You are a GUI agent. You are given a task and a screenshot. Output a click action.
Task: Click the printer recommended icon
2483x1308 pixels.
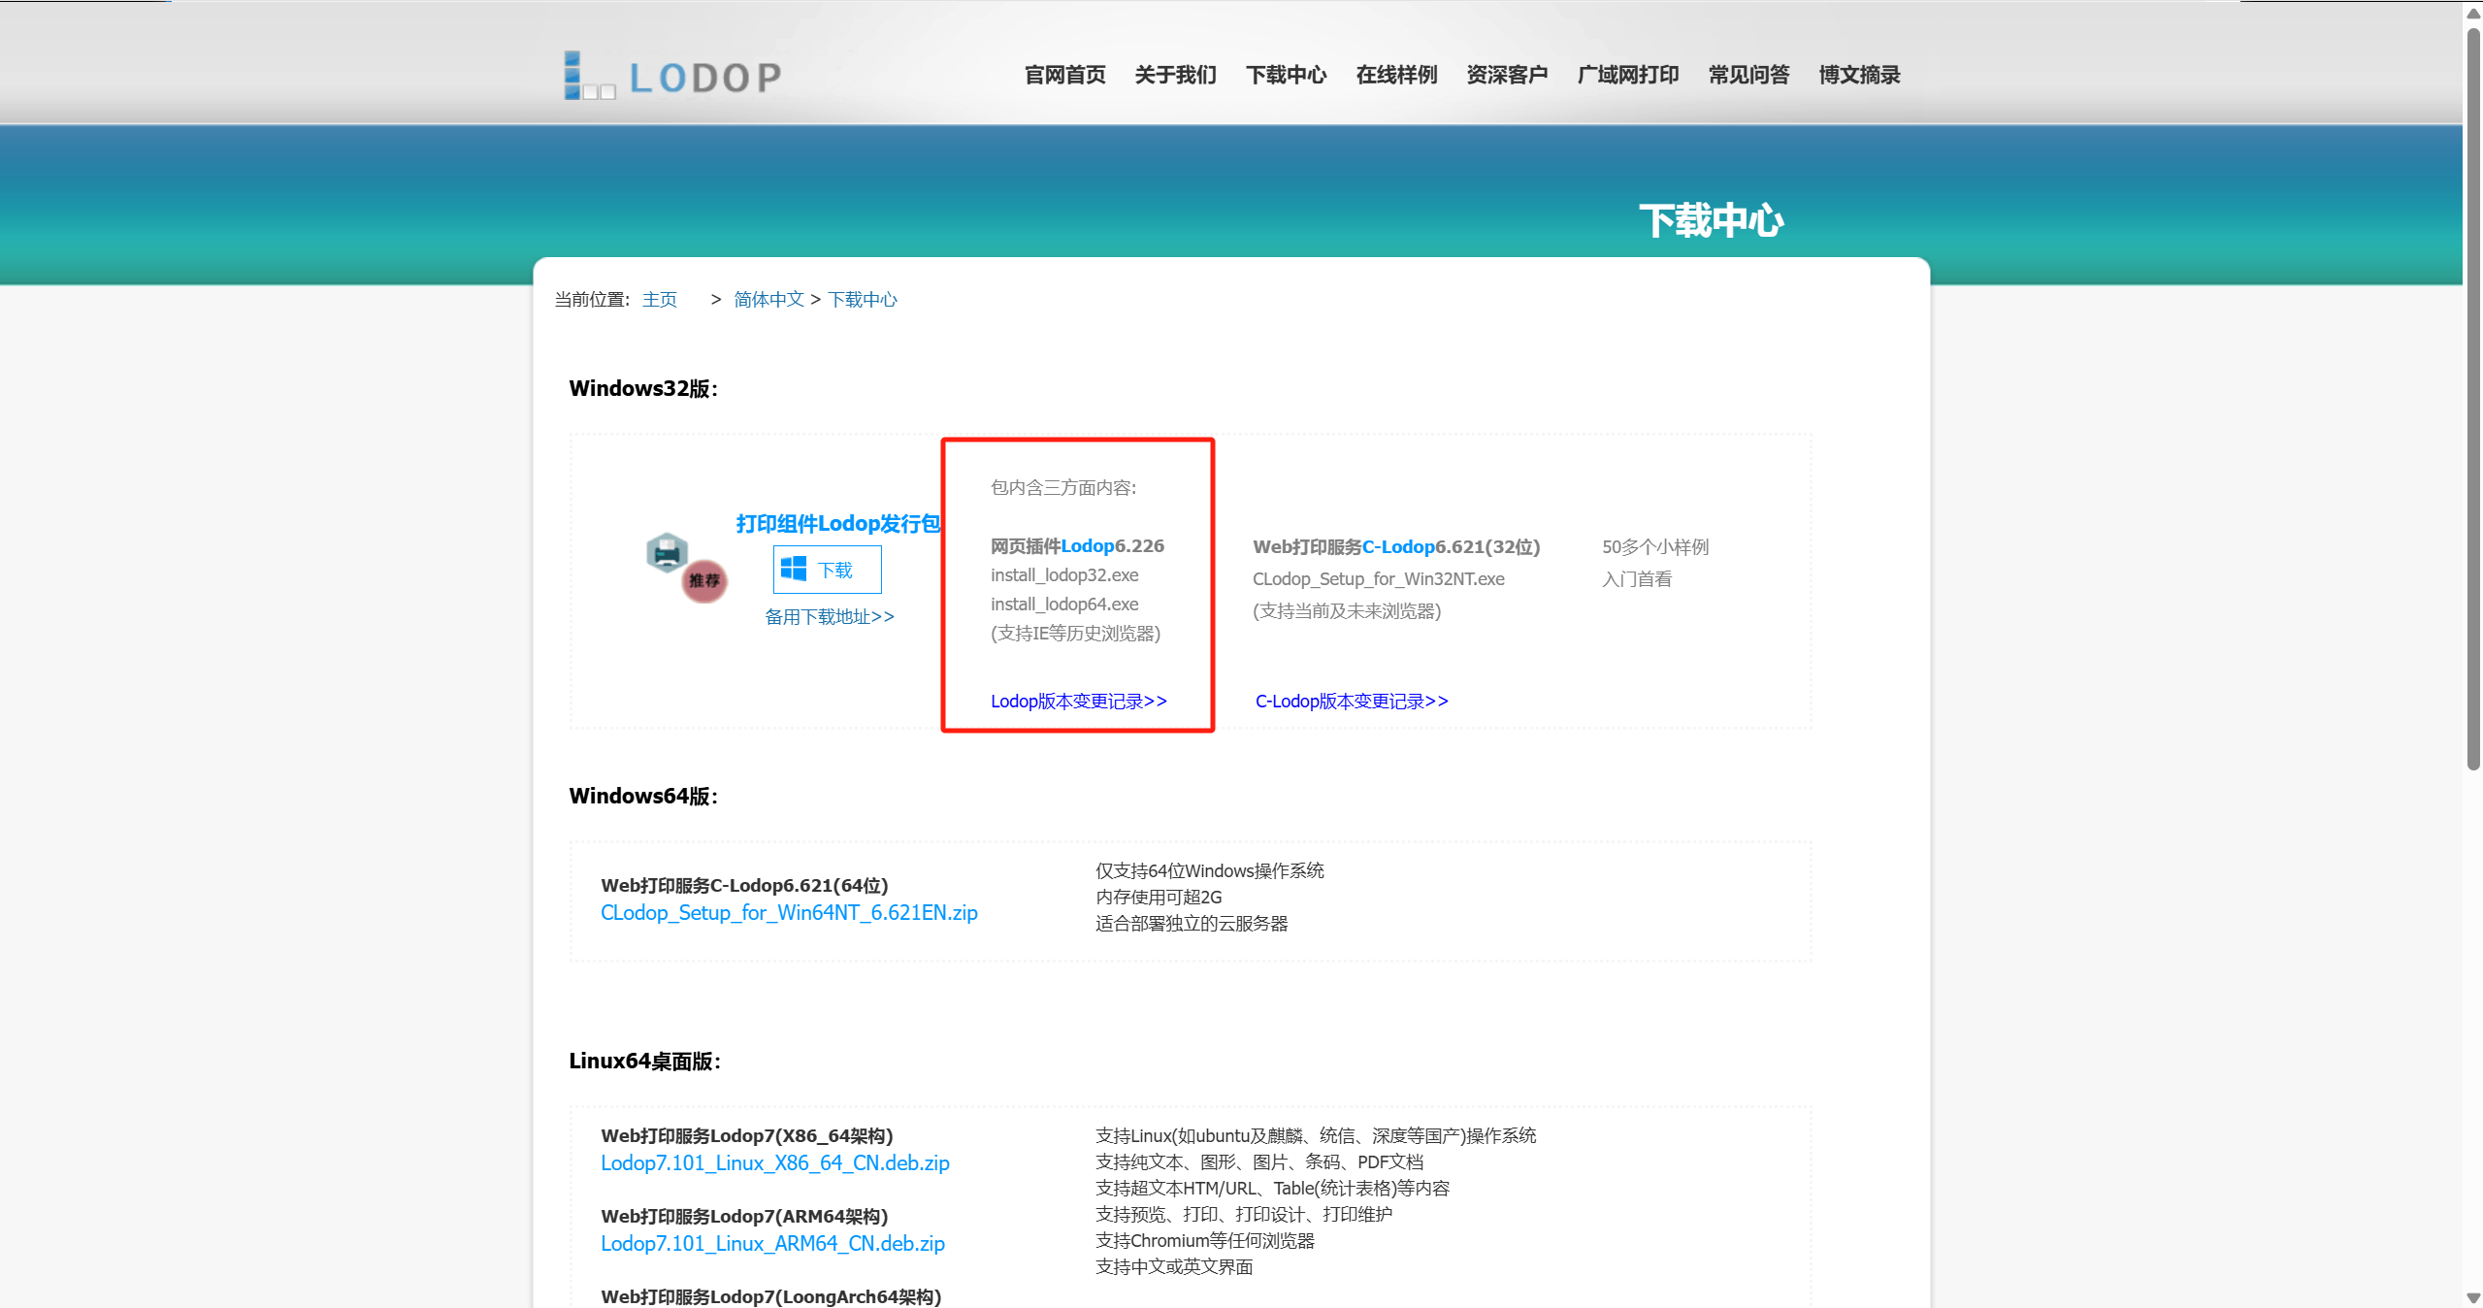[x=686, y=567]
